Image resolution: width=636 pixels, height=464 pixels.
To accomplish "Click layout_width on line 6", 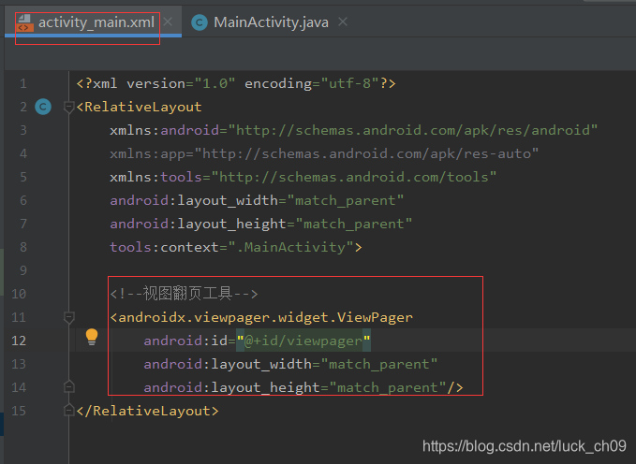I will pyautogui.click(x=257, y=200).
